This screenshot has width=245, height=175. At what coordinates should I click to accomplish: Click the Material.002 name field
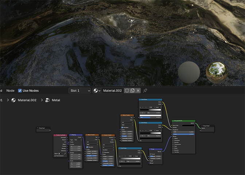click(x=113, y=90)
